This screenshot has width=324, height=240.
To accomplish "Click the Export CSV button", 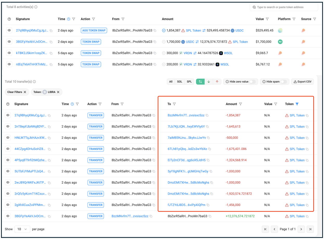I will coord(302,82).
